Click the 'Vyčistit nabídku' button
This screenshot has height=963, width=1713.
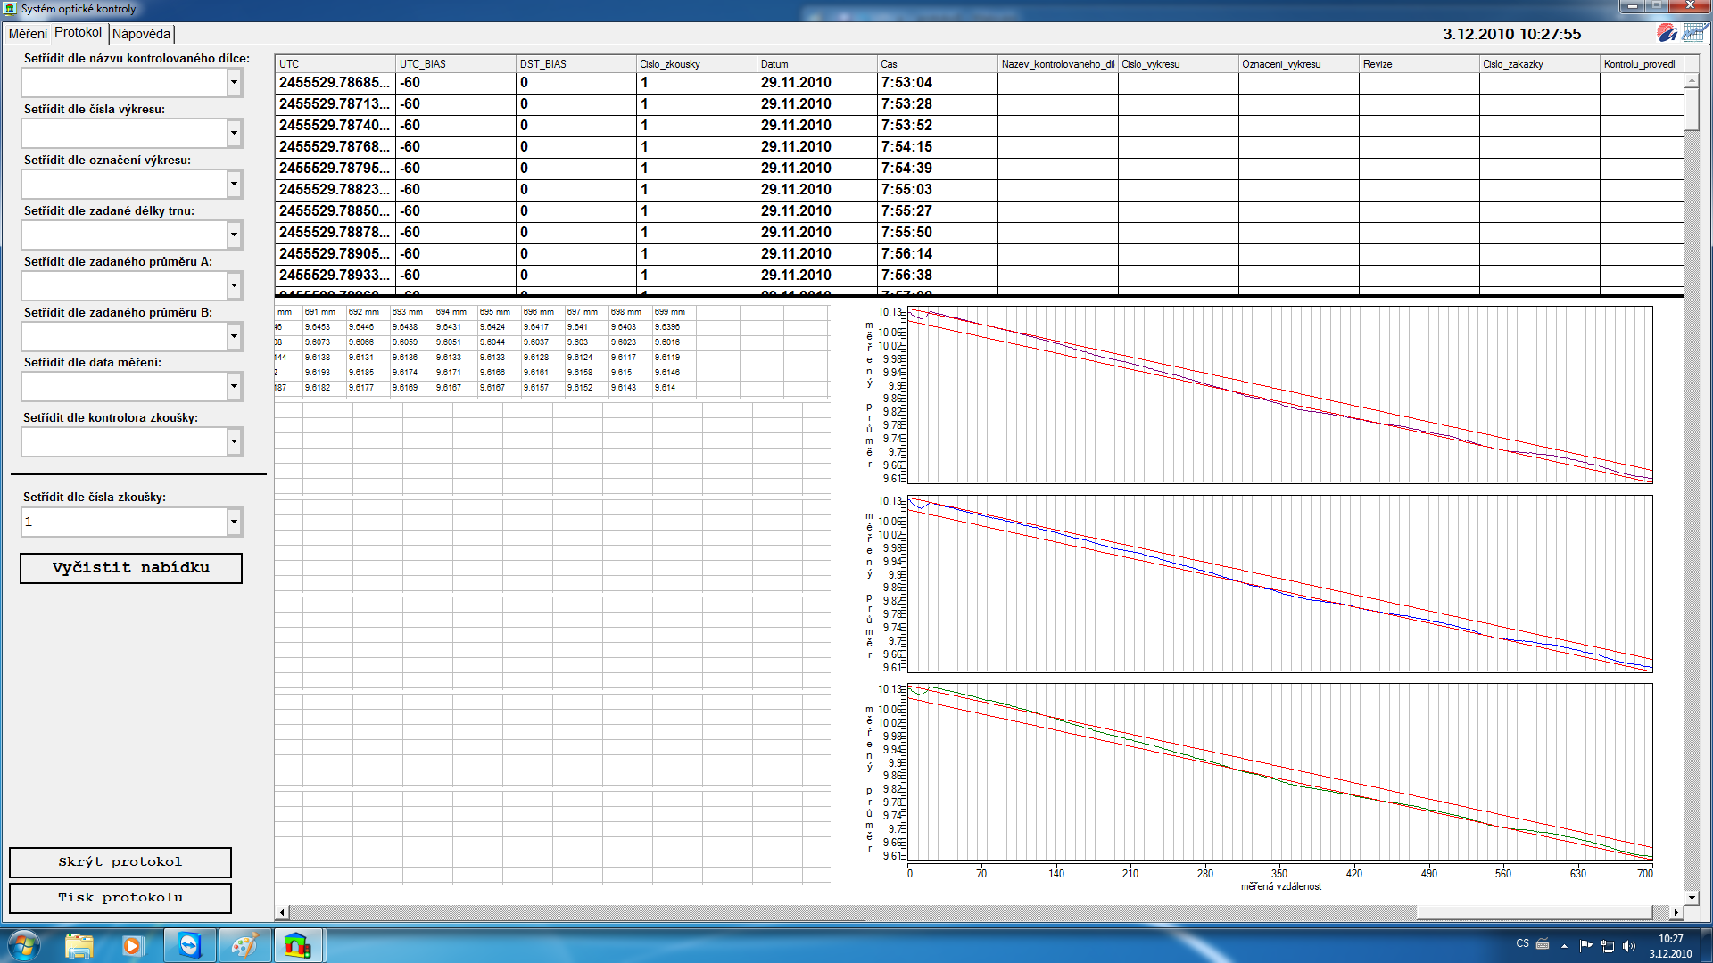coord(131,568)
